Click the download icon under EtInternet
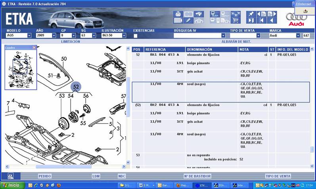The height and width of the screenshot is (189, 316). click(x=305, y=11)
